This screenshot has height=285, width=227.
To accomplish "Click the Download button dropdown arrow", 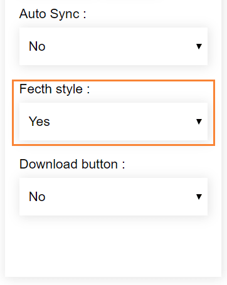I will click(x=199, y=197).
